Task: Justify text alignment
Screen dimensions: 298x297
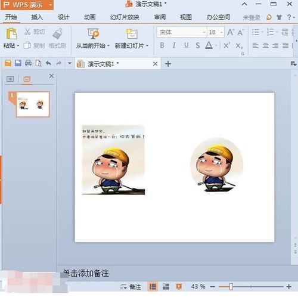Action: click(x=285, y=45)
